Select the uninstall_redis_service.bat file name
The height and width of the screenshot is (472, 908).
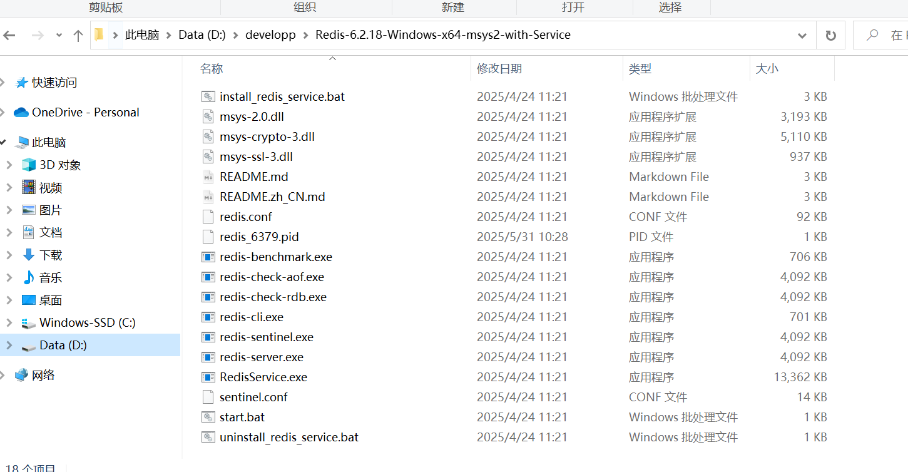pos(289,437)
